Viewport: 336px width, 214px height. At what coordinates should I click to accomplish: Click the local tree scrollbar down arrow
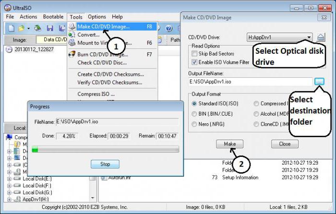click(x=93, y=198)
